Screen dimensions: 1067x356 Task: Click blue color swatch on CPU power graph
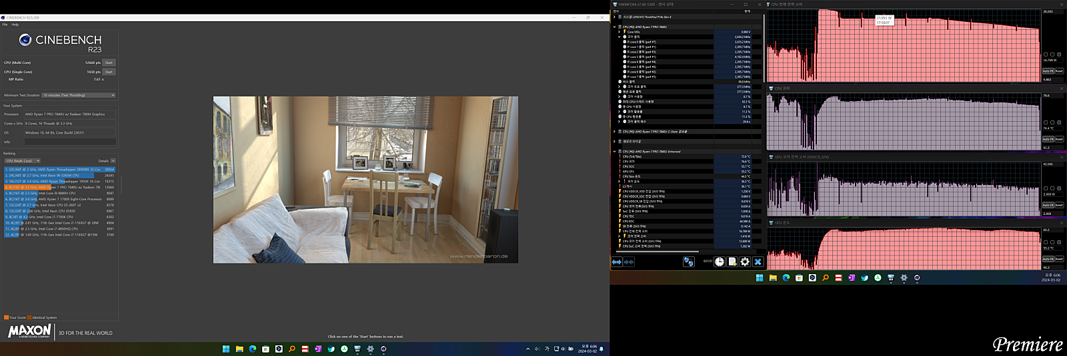point(1059,55)
